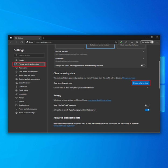Image resolution: width=168 pixels, height=168 pixels.
Task: Expand Exceptions chevron
Action: click(143, 58)
